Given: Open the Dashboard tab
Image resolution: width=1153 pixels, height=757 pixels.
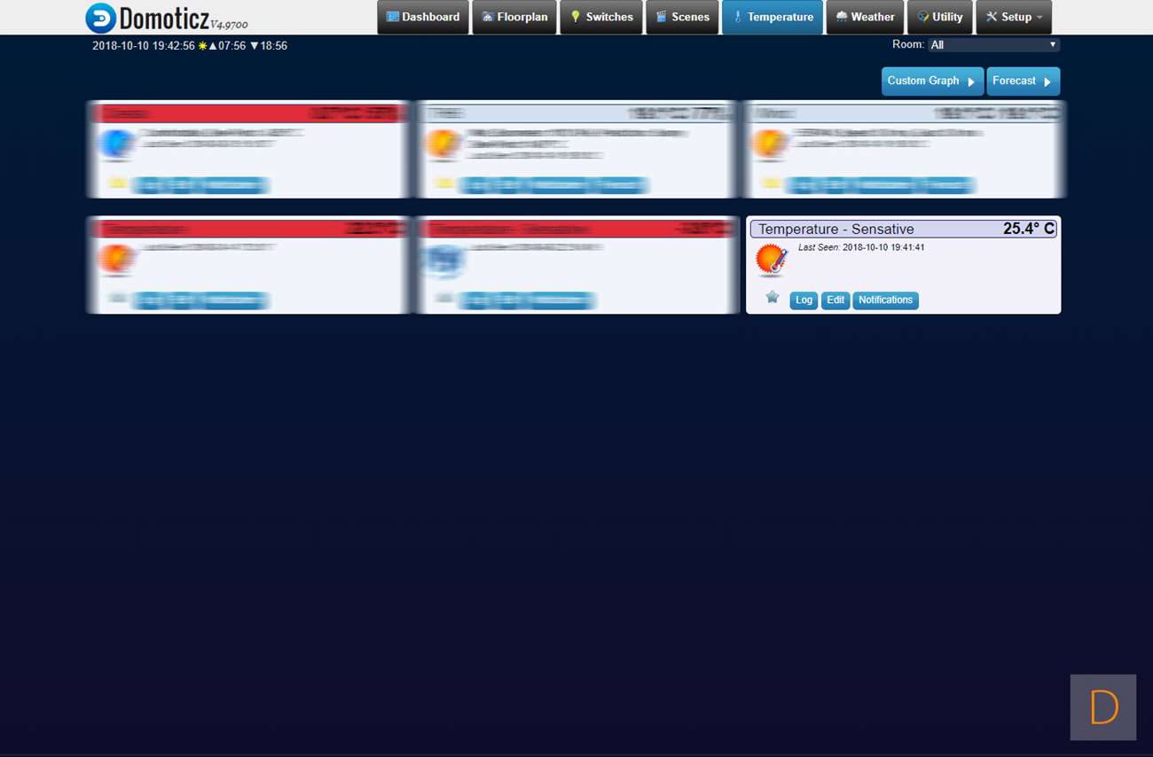Looking at the screenshot, I should (423, 17).
